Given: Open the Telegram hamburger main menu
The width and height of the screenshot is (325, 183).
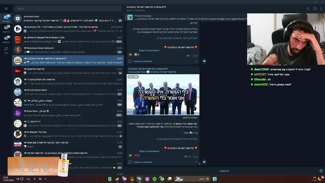Looking at the screenshot, I should point(6,8).
